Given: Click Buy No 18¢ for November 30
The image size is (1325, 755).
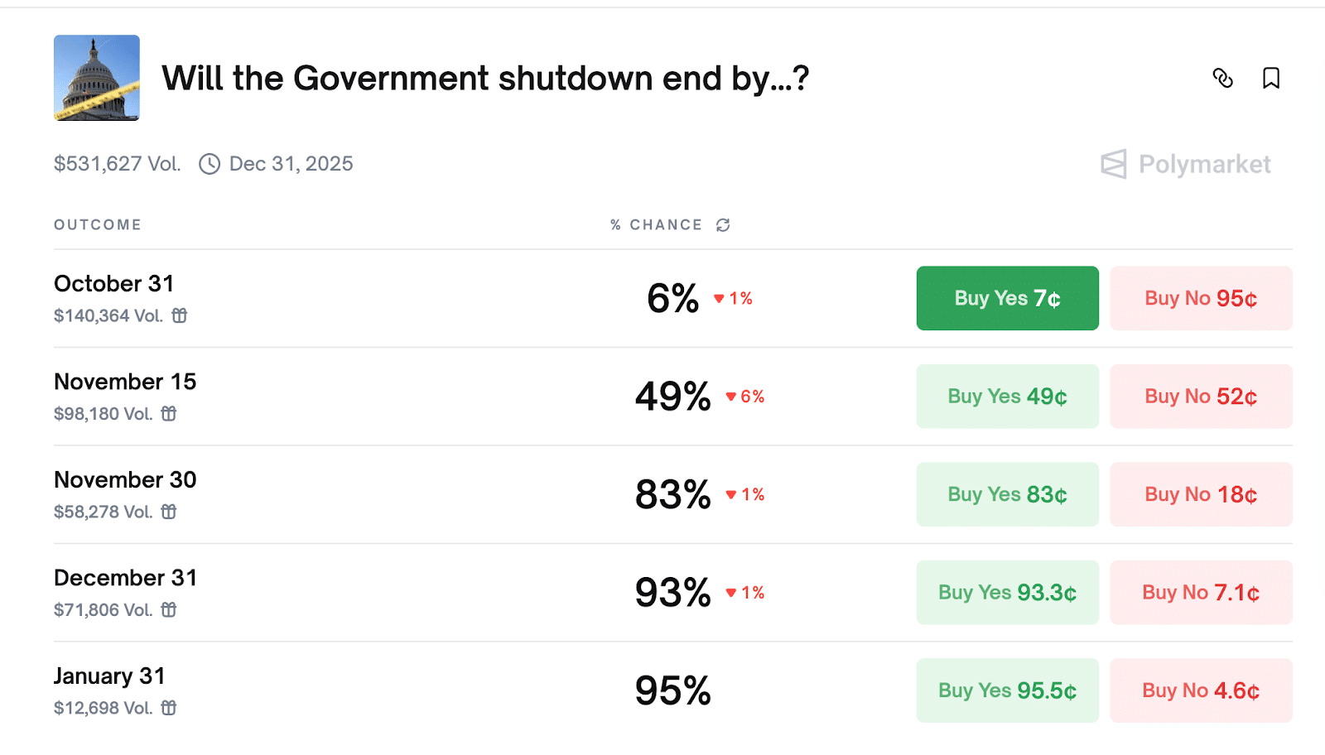Looking at the screenshot, I should (x=1201, y=494).
